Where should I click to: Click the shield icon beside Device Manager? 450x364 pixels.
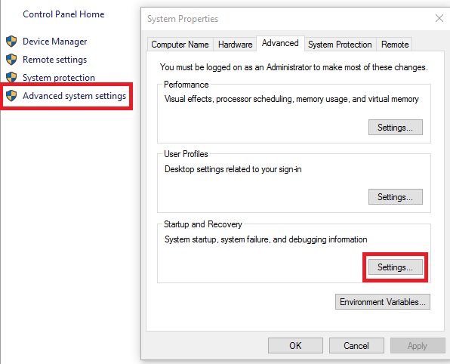pyautogui.click(x=11, y=42)
